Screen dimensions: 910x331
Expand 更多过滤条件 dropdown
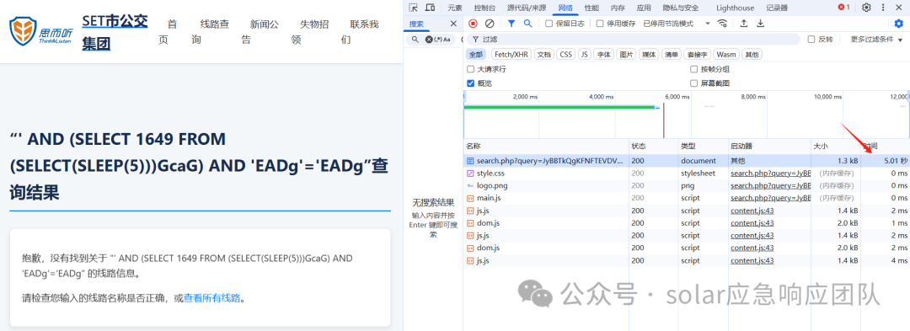(x=876, y=40)
